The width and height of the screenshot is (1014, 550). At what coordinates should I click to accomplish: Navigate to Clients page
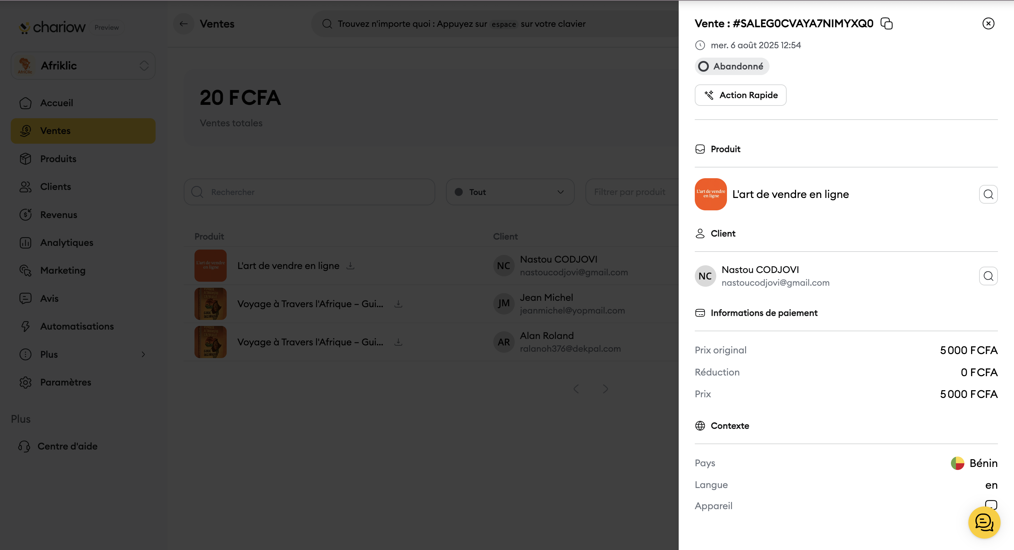83,187
